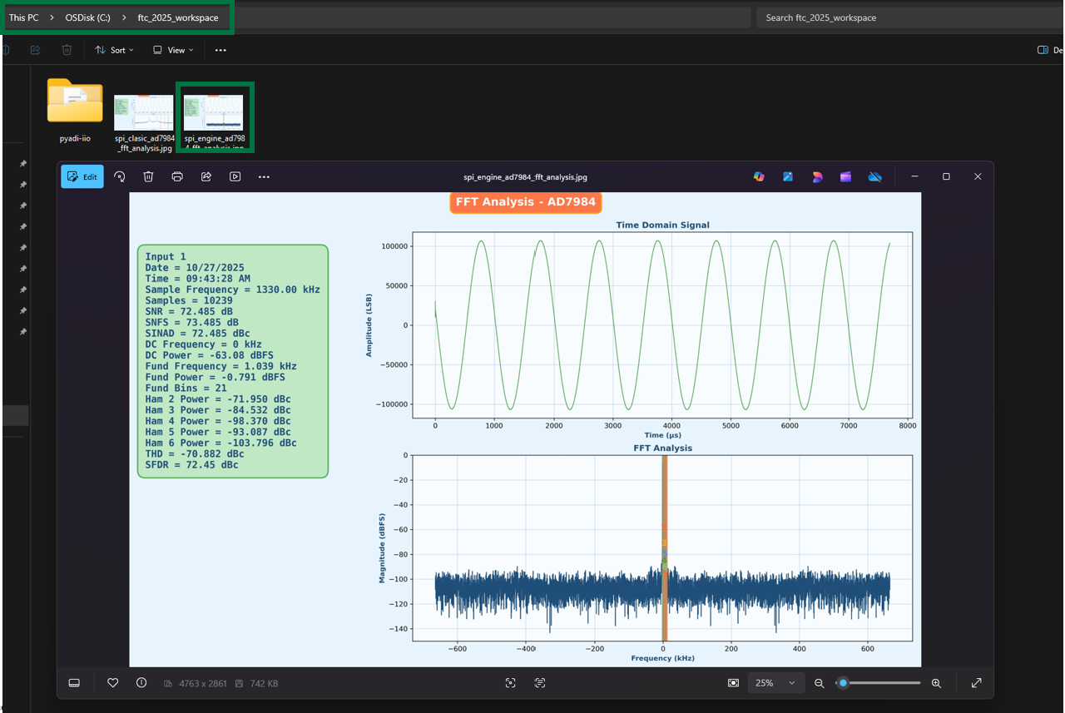This screenshot has width=1065, height=713.
Task: Open the Sort dropdown in Explorer
Action: (114, 50)
